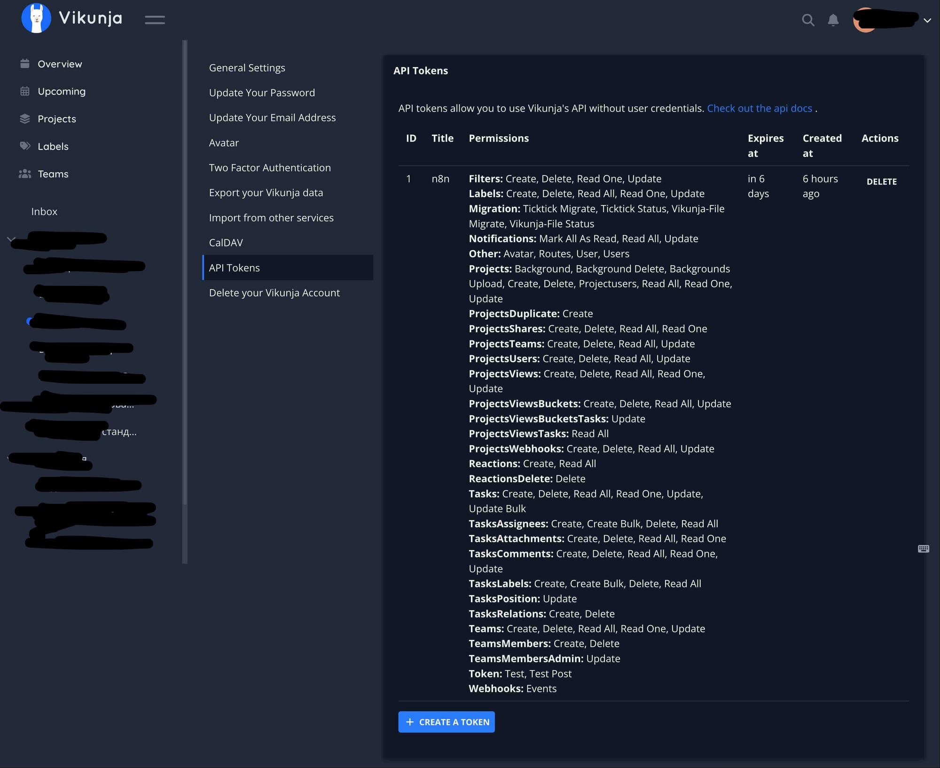The height and width of the screenshot is (768, 940).
Task: Delete the n8n token
Action: [881, 182]
